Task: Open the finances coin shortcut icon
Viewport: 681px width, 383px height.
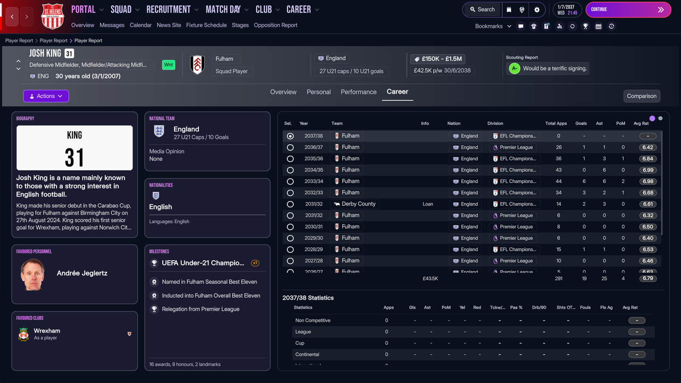Action: (611, 26)
